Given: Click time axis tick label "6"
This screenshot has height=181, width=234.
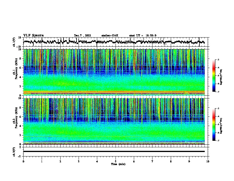Looking at the screenshot, I should [134, 161].
